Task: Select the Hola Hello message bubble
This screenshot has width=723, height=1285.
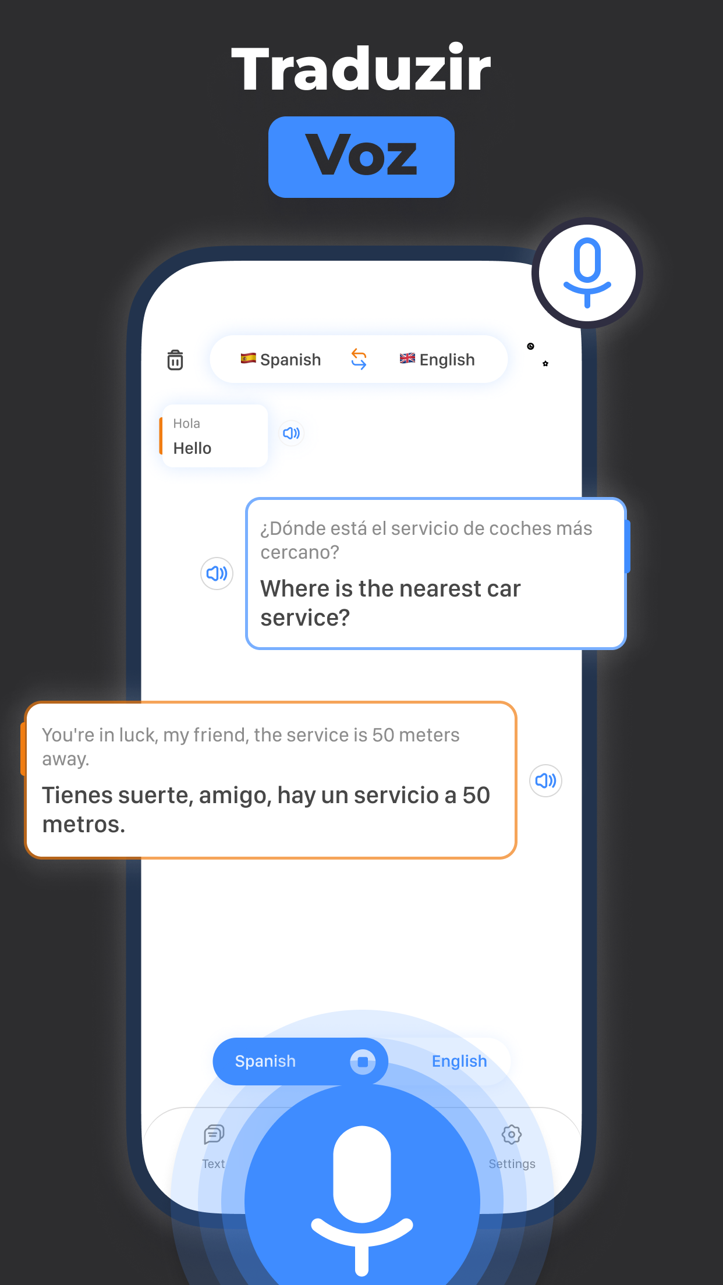Action: point(214,436)
